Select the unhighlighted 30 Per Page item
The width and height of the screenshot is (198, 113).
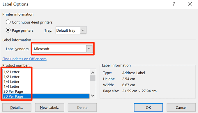pos(46,92)
